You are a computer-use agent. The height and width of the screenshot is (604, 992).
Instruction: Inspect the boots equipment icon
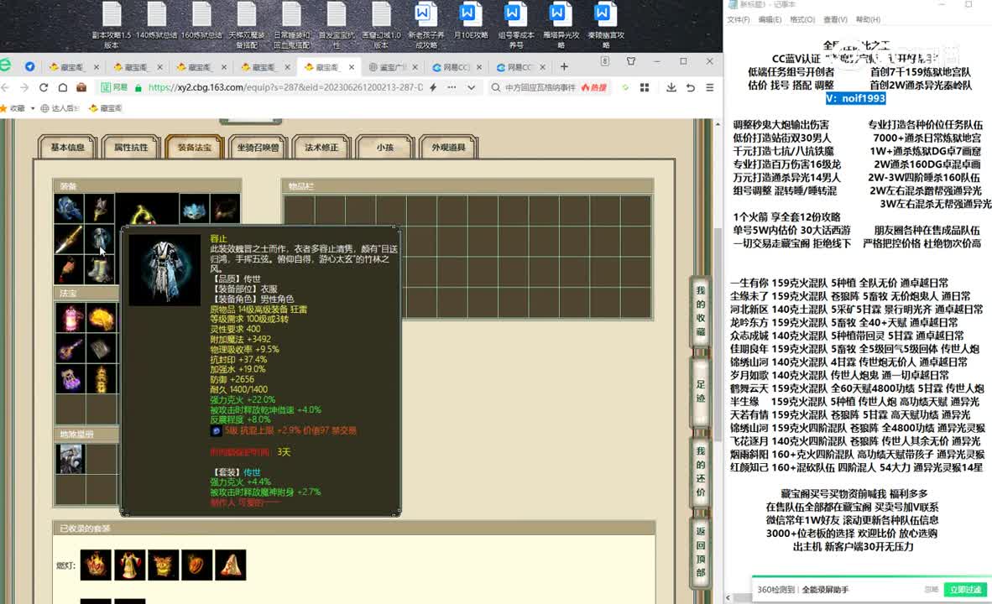tap(99, 268)
